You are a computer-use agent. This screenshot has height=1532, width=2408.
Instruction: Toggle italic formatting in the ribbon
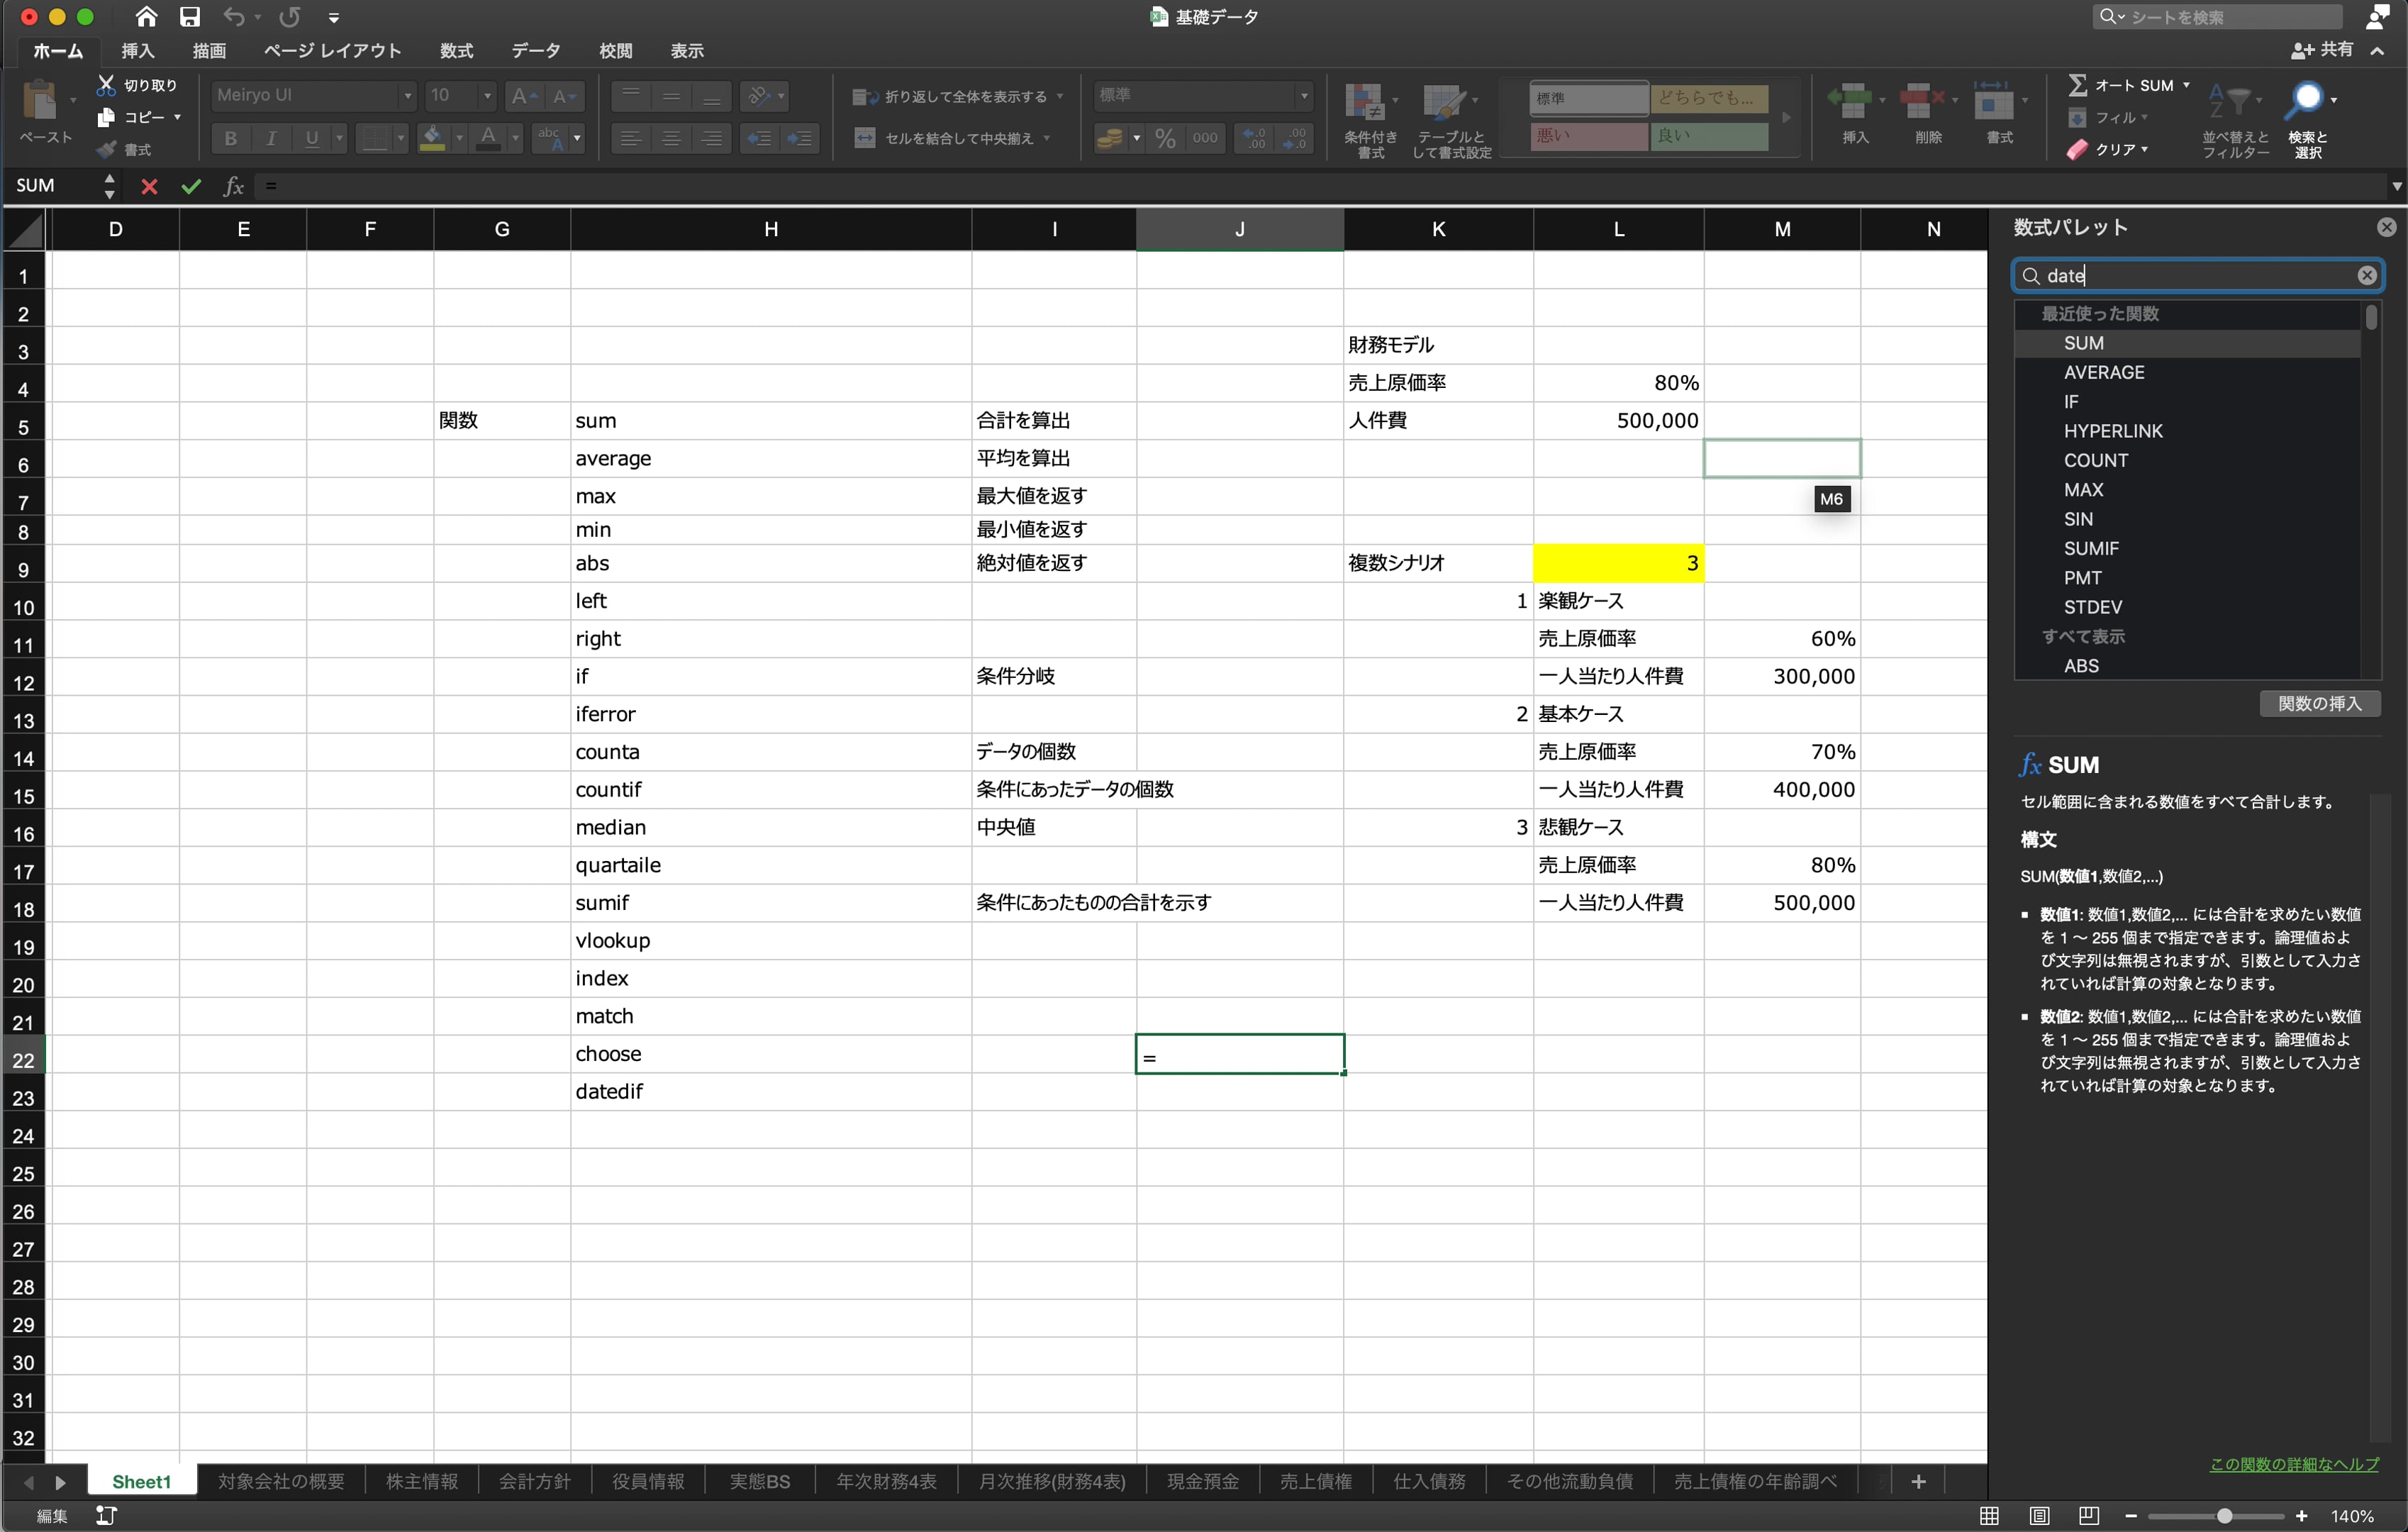click(x=271, y=138)
